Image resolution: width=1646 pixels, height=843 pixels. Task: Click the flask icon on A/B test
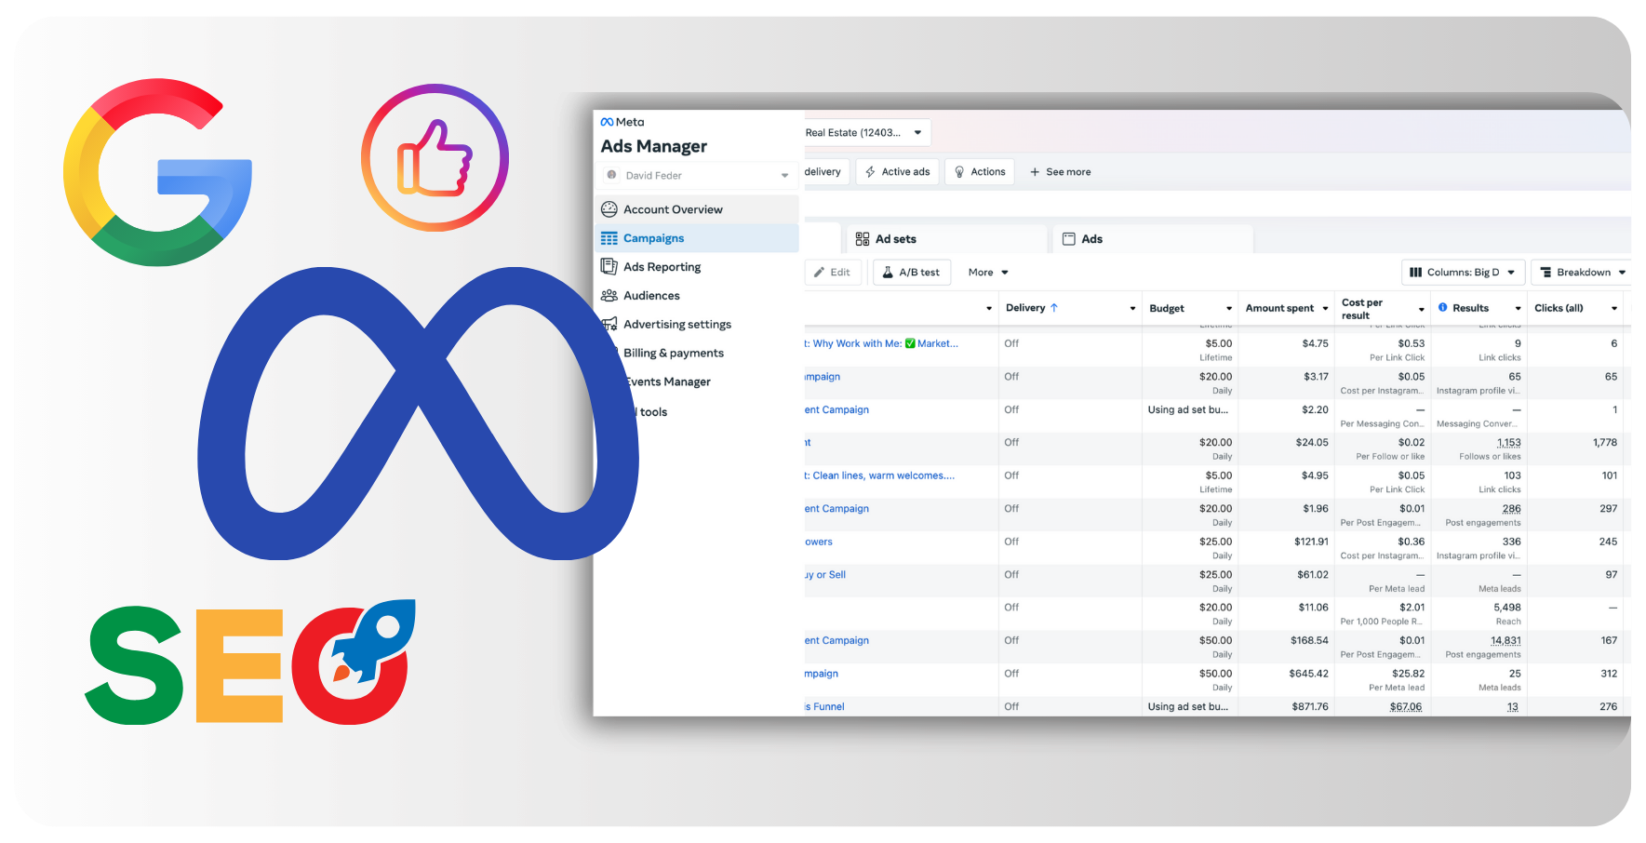pos(888,273)
